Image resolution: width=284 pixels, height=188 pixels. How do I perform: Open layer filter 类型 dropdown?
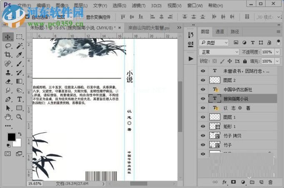pos(214,42)
